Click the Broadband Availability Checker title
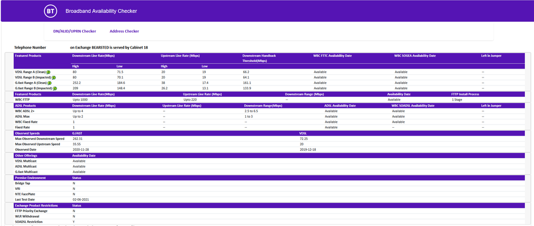This screenshot has width=534, height=226. pos(100,11)
